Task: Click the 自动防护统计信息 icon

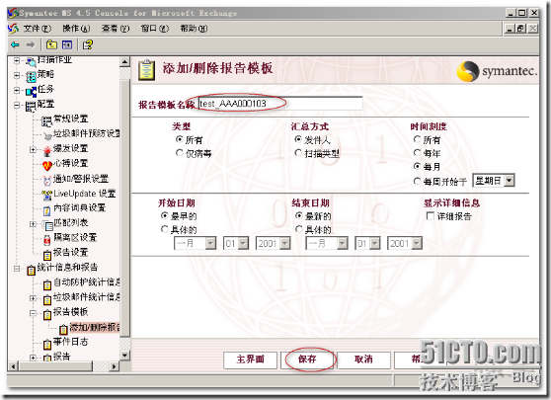Action: pyautogui.click(x=47, y=284)
